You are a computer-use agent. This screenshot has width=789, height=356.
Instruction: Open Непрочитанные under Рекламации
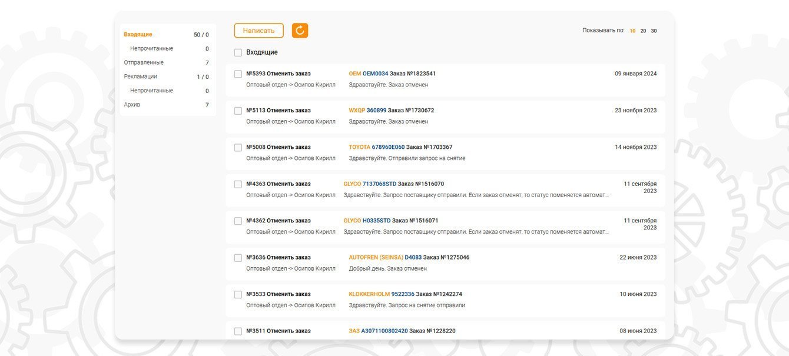[x=151, y=91]
